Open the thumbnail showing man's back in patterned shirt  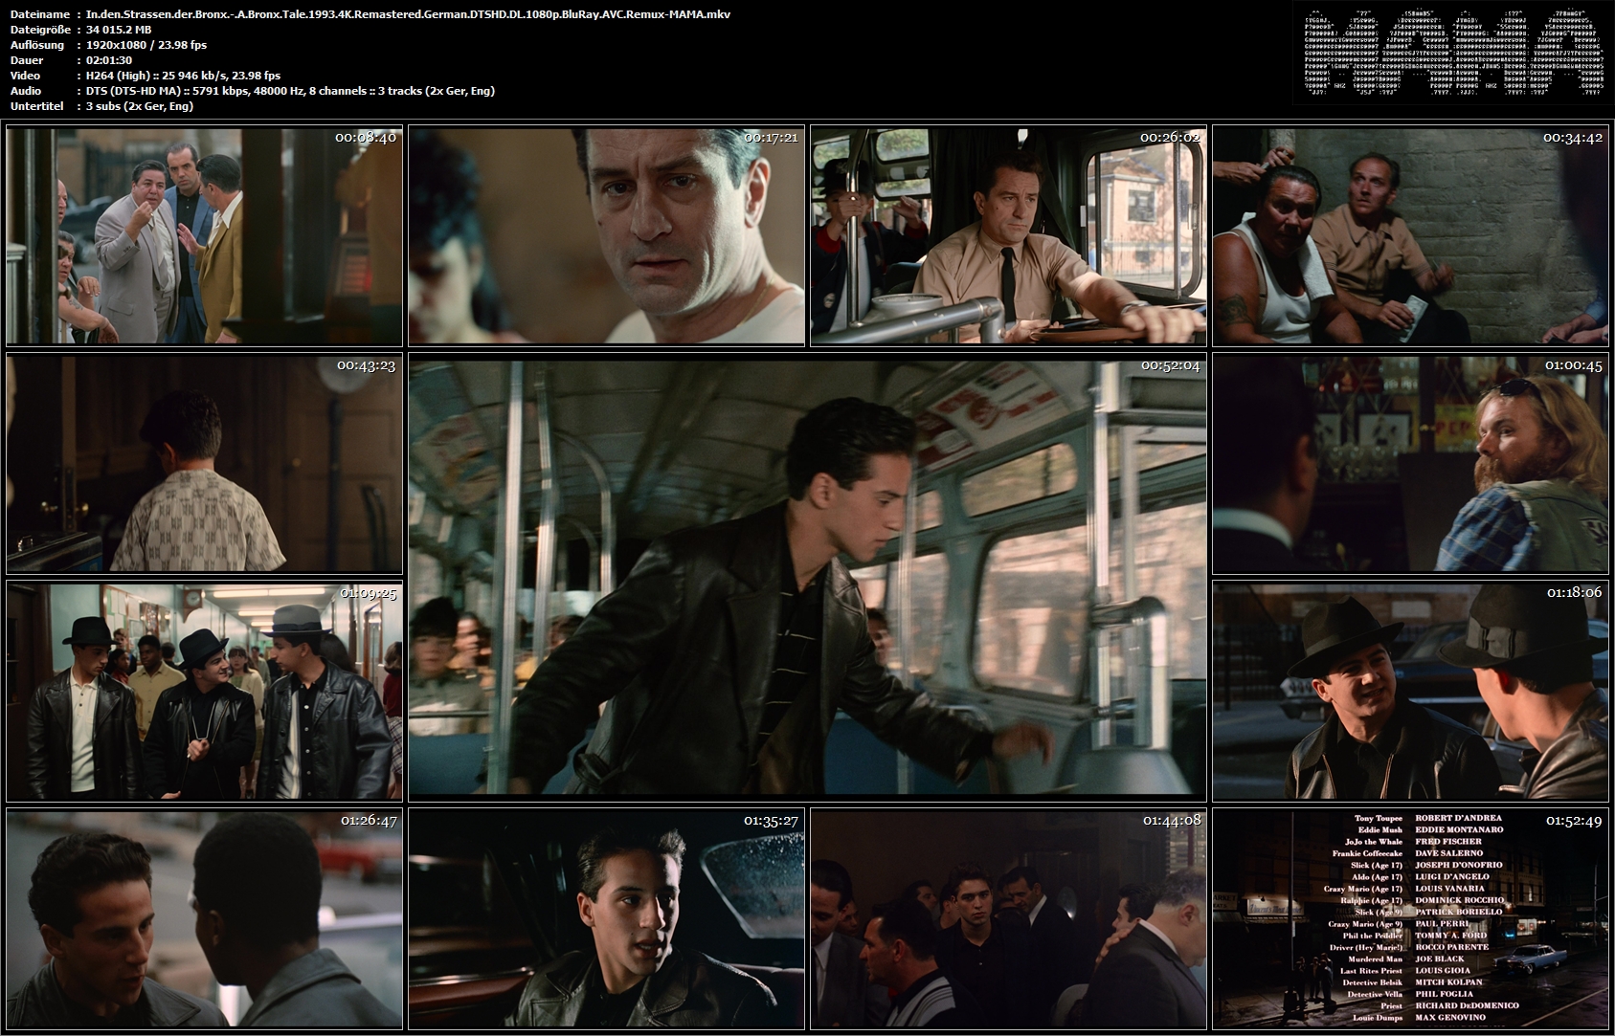pos(204,463)
